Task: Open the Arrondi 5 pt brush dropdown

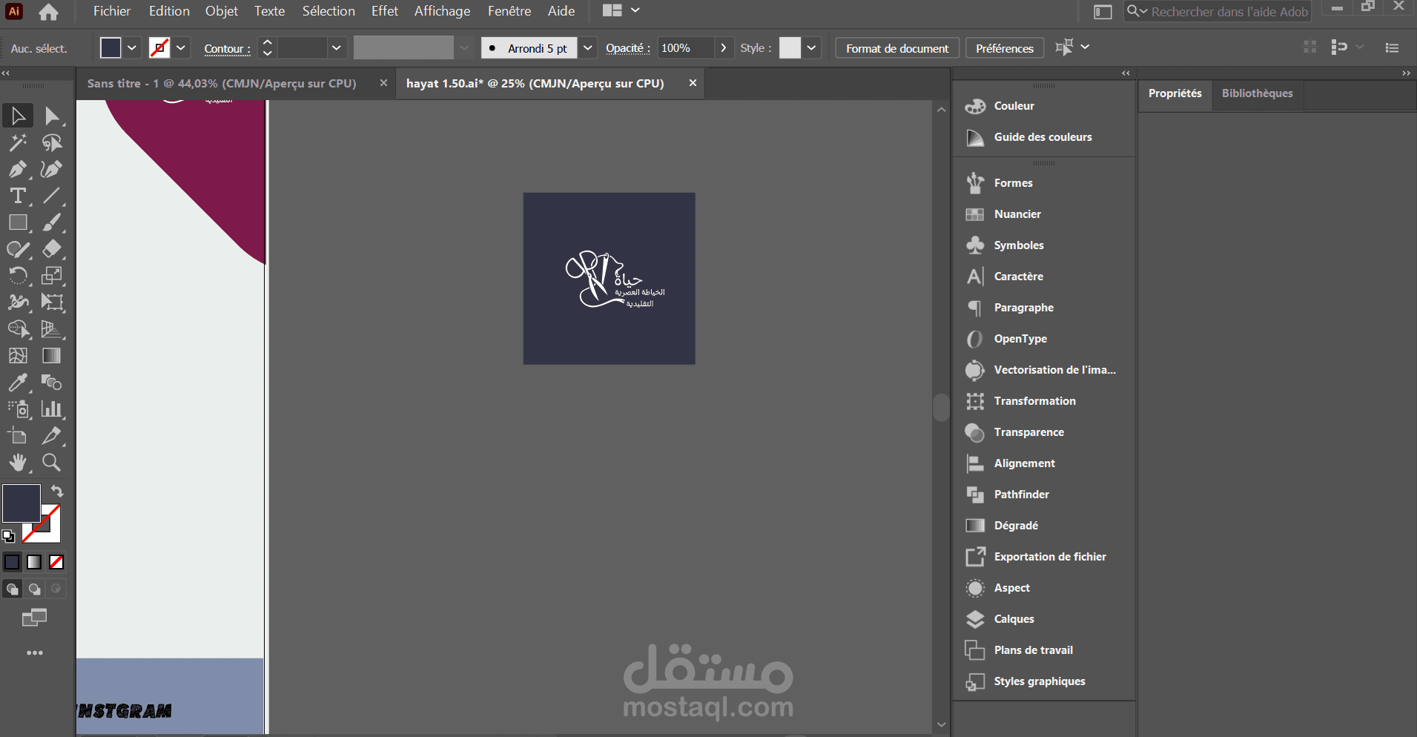Action: pos(587,48)
